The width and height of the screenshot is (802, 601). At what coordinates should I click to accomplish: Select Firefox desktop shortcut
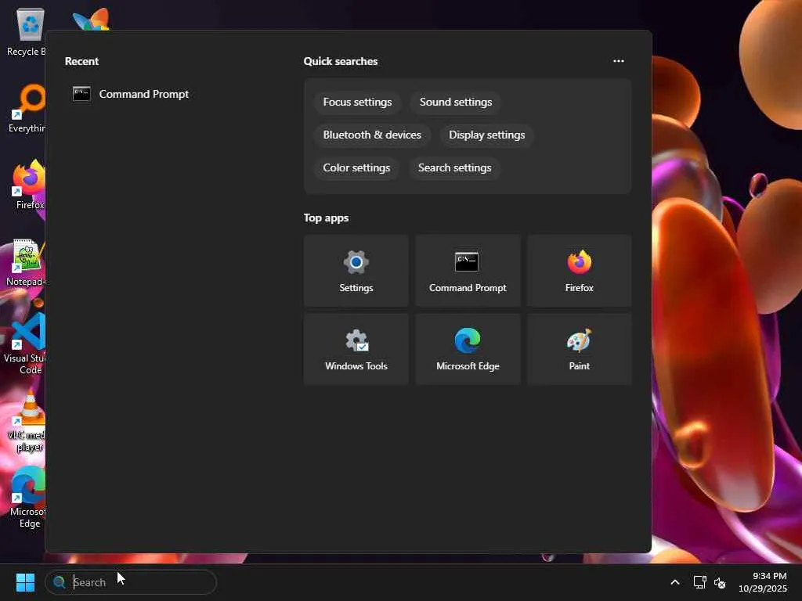28,185
